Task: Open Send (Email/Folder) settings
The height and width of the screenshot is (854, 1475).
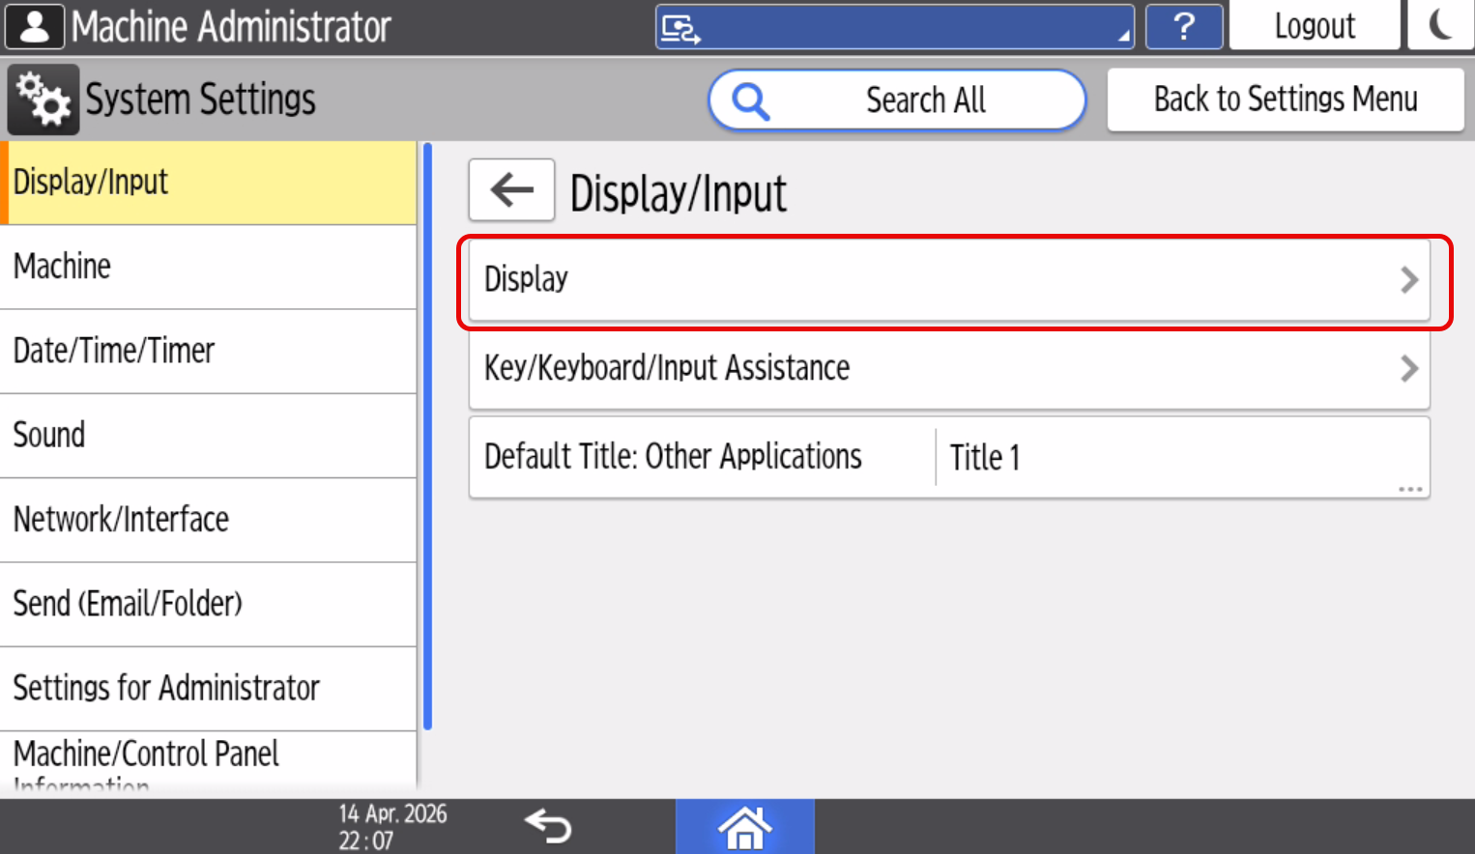Action: point(208,604)
